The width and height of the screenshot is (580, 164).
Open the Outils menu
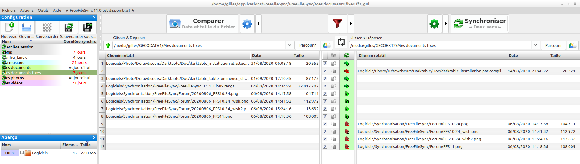(x=43, y=10)
